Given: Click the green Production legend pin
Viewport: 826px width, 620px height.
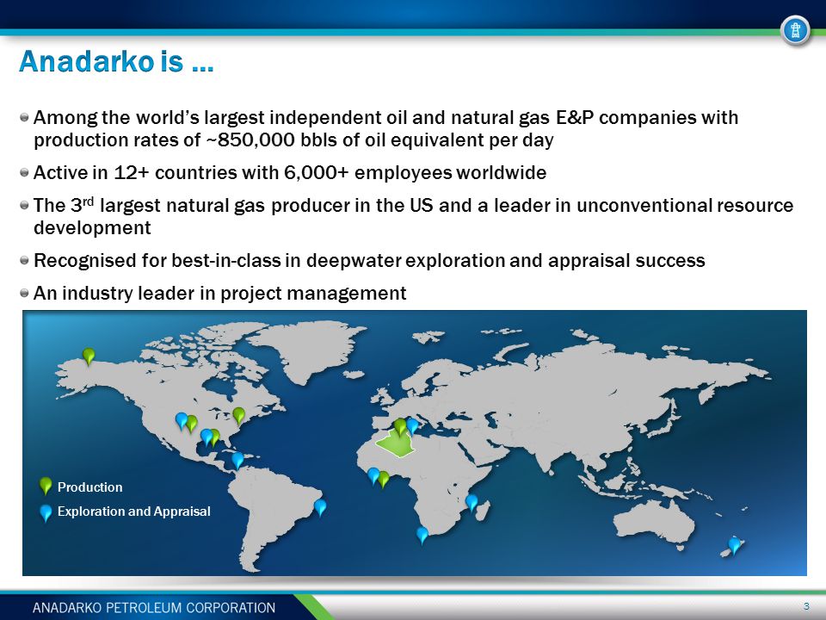Looking at the screenshot, I should pyautogui.click(x=46, y=486).
